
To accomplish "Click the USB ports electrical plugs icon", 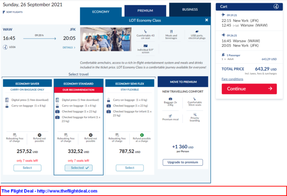I will [x=197, y=32].
